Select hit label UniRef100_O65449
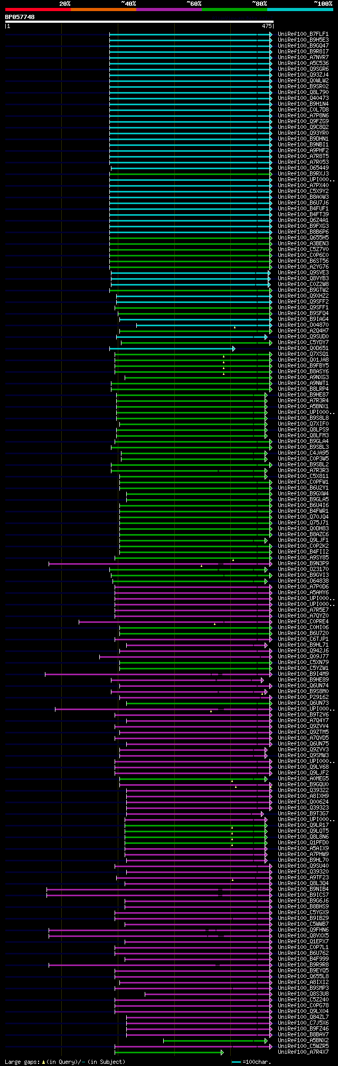 click(x=303, y=168)
